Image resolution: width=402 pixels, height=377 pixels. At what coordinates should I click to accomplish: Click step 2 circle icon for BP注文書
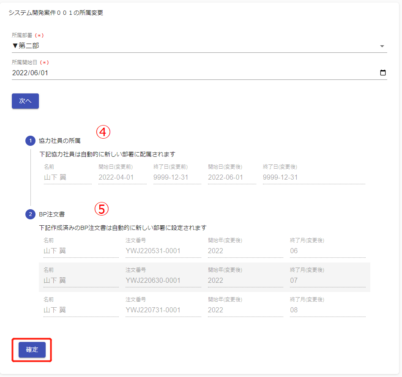[x=30, y=214]
